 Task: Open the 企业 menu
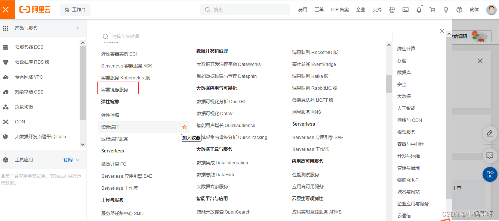click(x=361, y=10)
